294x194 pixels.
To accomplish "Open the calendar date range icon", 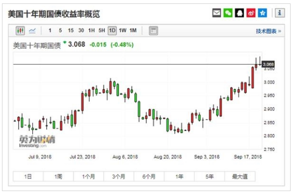I will pyautogui.click(x=153, y=30).
